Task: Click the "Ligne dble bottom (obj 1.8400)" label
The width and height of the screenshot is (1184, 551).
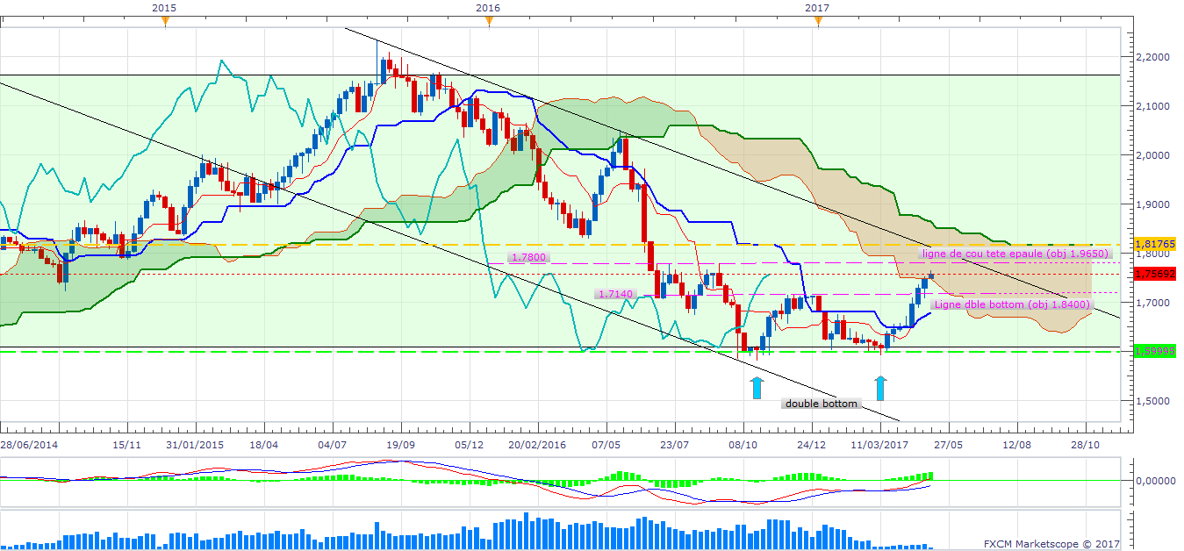Action: tap(1010, 304)
